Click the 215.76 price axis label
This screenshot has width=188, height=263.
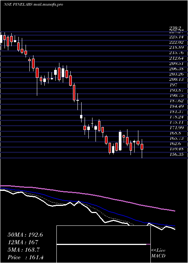click(x=176, y=53)
